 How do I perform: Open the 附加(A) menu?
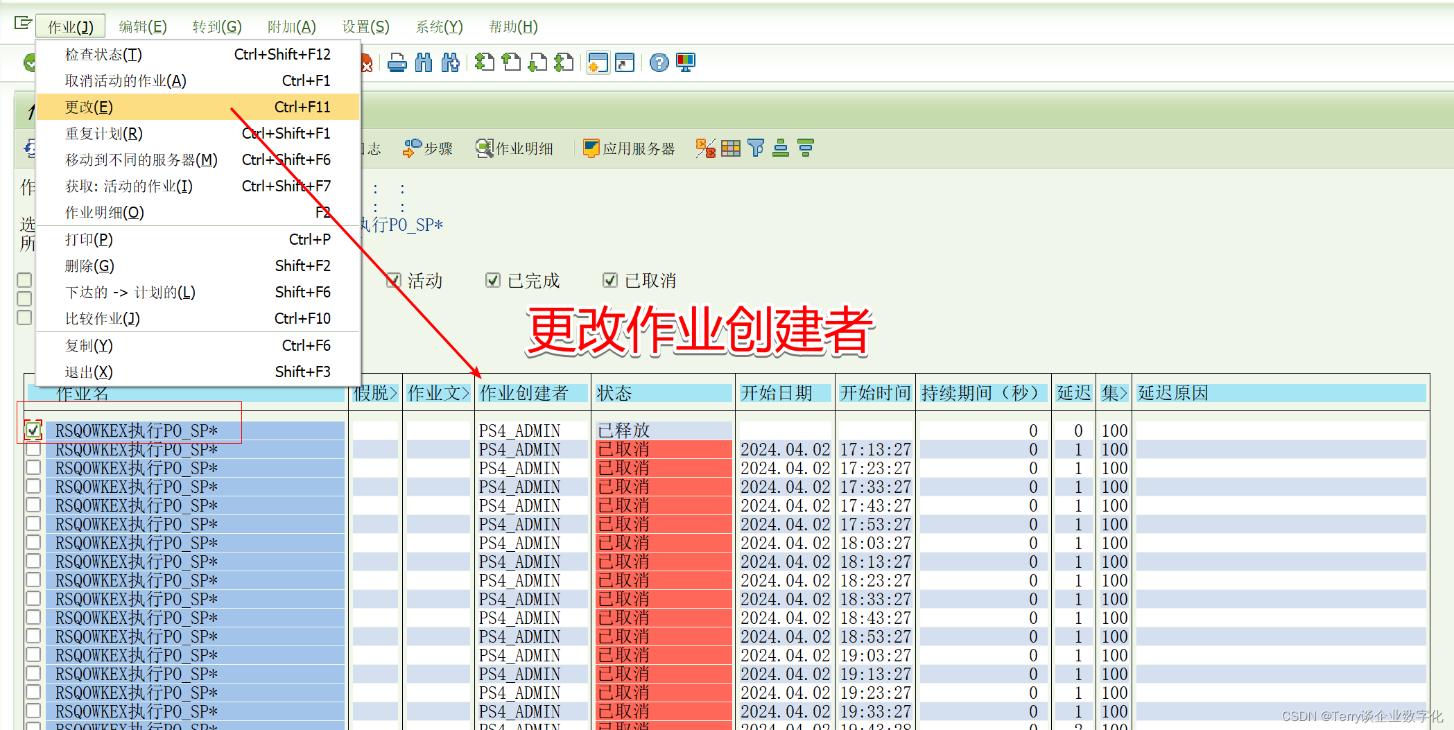291,26
